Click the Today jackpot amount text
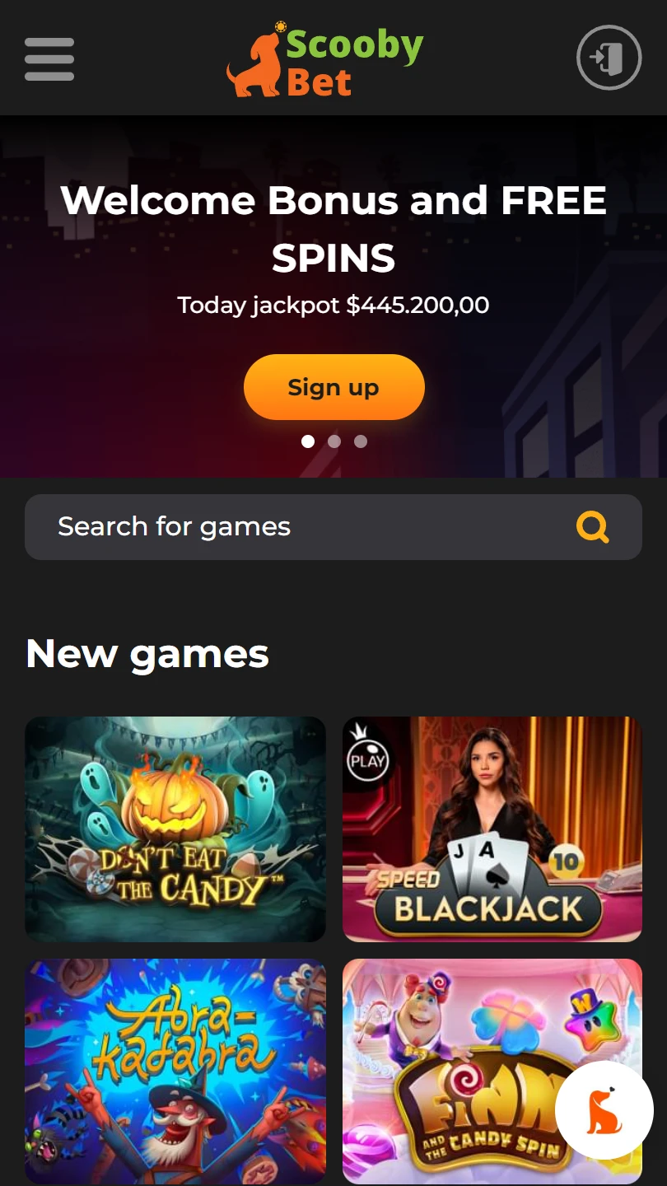The height and width of the screenshot is (1186, 667). [333, 306]
